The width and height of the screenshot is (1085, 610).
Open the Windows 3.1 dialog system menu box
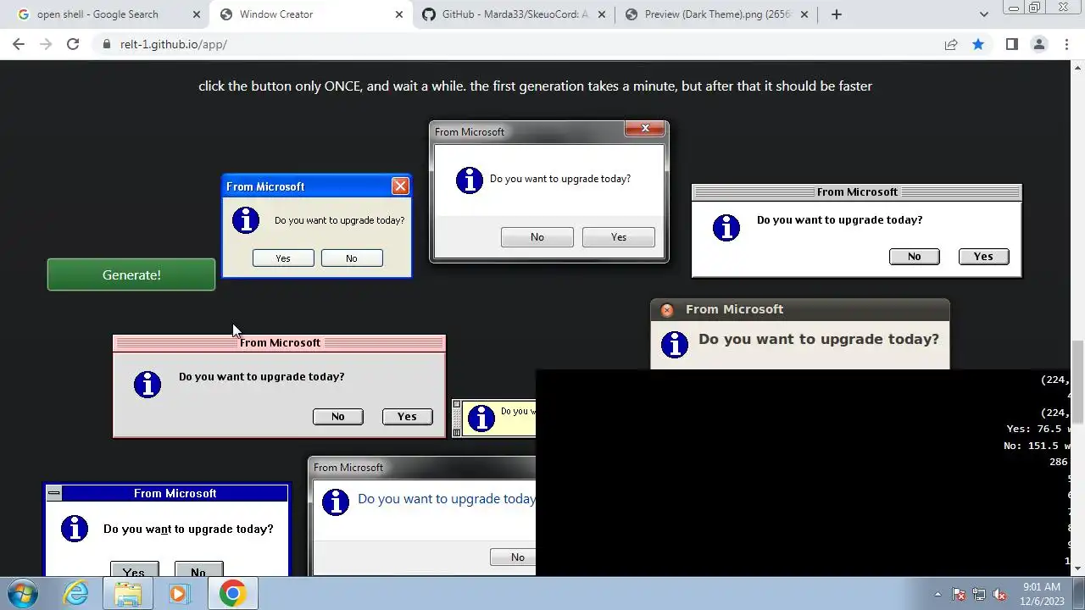[54, 493]
